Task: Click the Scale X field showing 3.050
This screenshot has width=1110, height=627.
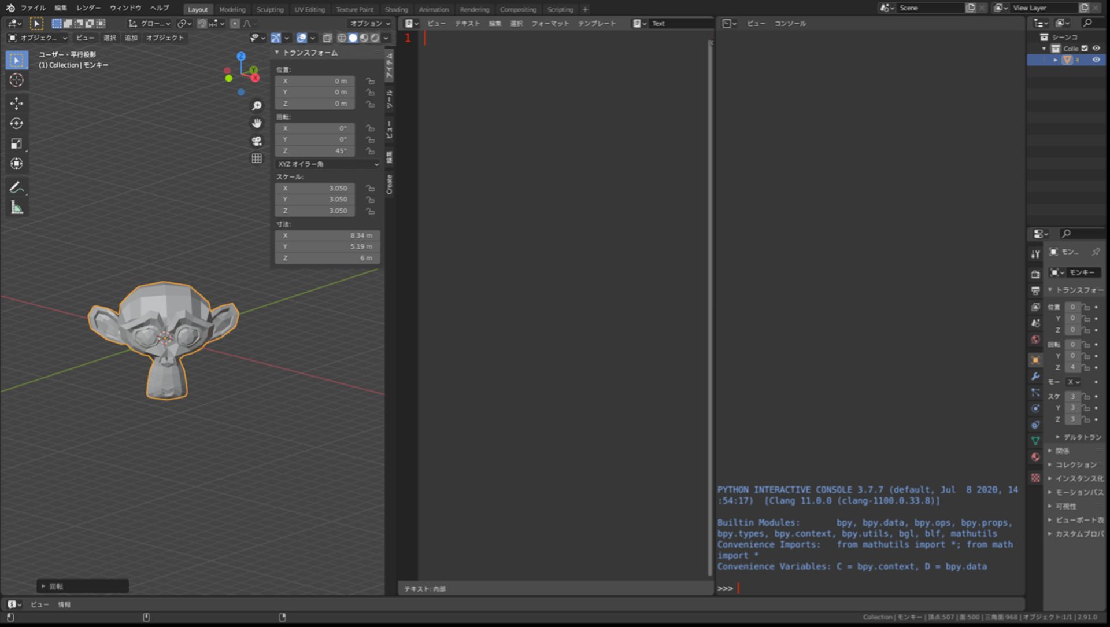Action: (x=315, y=188)
